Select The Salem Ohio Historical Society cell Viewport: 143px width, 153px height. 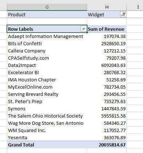pyautogui.click(x=47, y=116)
